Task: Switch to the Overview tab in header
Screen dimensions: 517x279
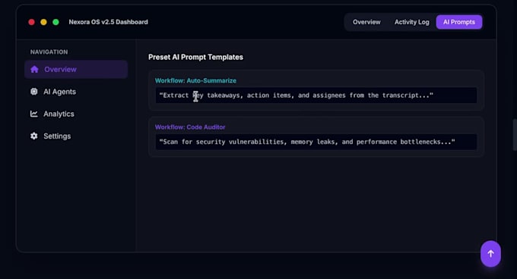Action: [x=366, y=22]
